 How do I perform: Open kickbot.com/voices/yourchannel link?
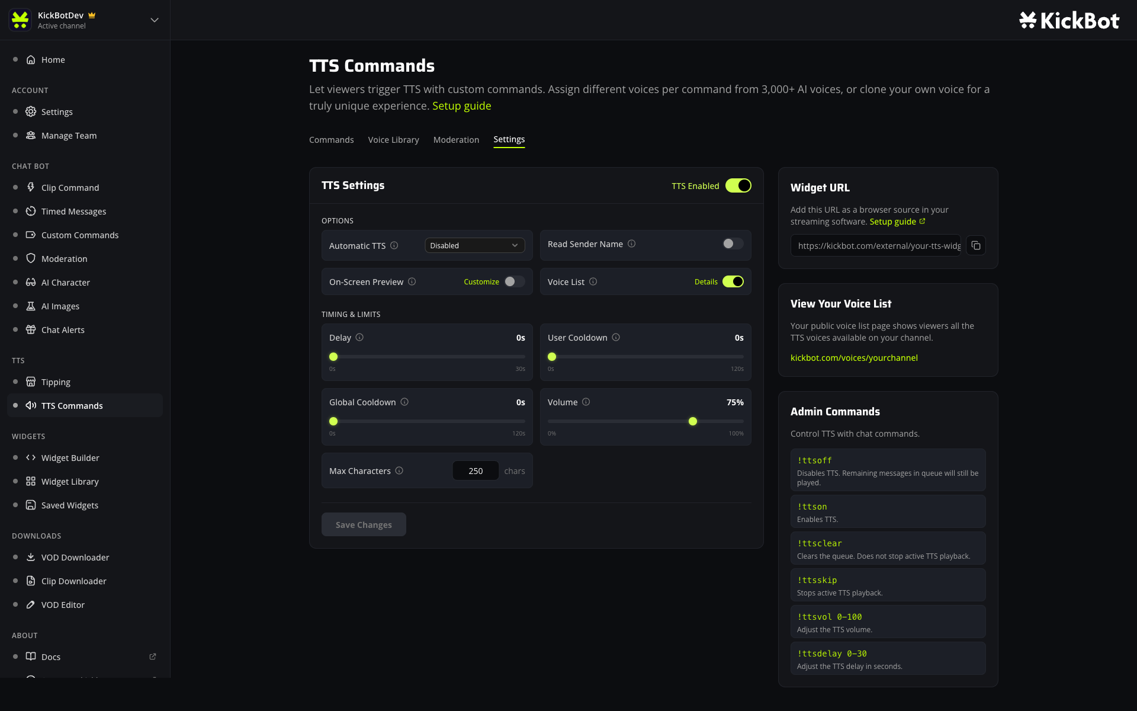(x=854, y=358)
